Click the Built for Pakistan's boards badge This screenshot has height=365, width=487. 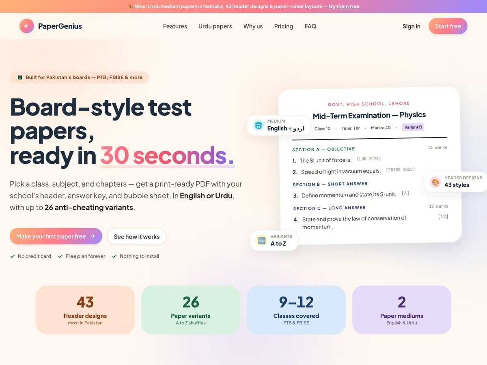79,77
